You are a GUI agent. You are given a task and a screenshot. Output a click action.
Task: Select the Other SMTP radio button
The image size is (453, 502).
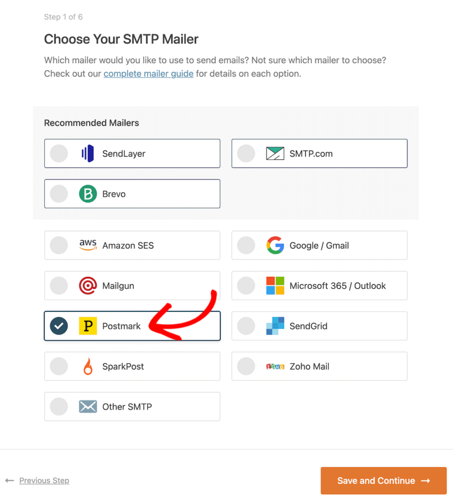click(x=59, y=407)
